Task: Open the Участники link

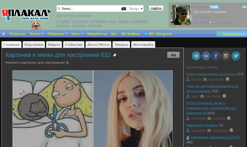Action: coord(80,21)
